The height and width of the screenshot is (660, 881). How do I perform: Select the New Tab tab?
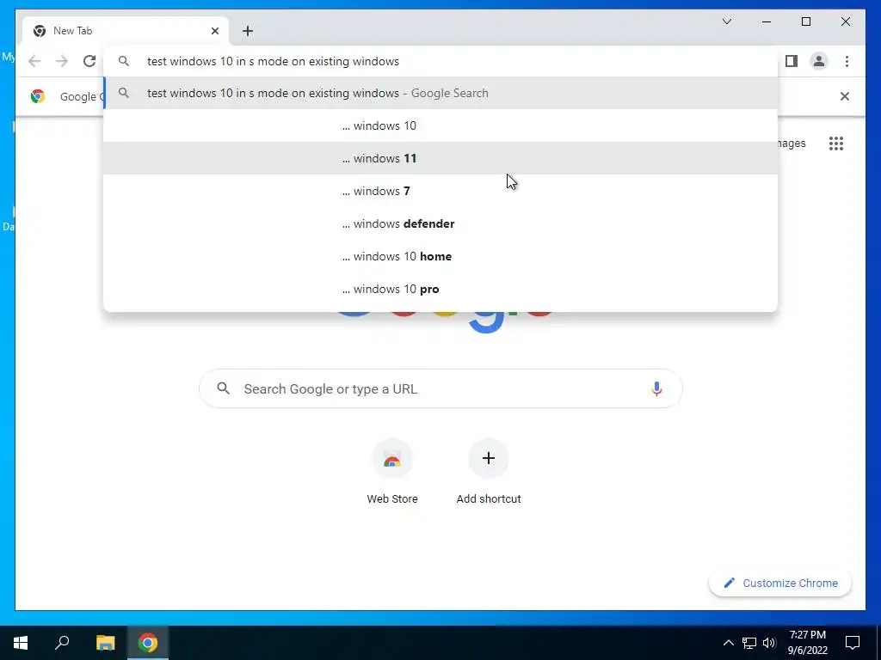(126, 31)
